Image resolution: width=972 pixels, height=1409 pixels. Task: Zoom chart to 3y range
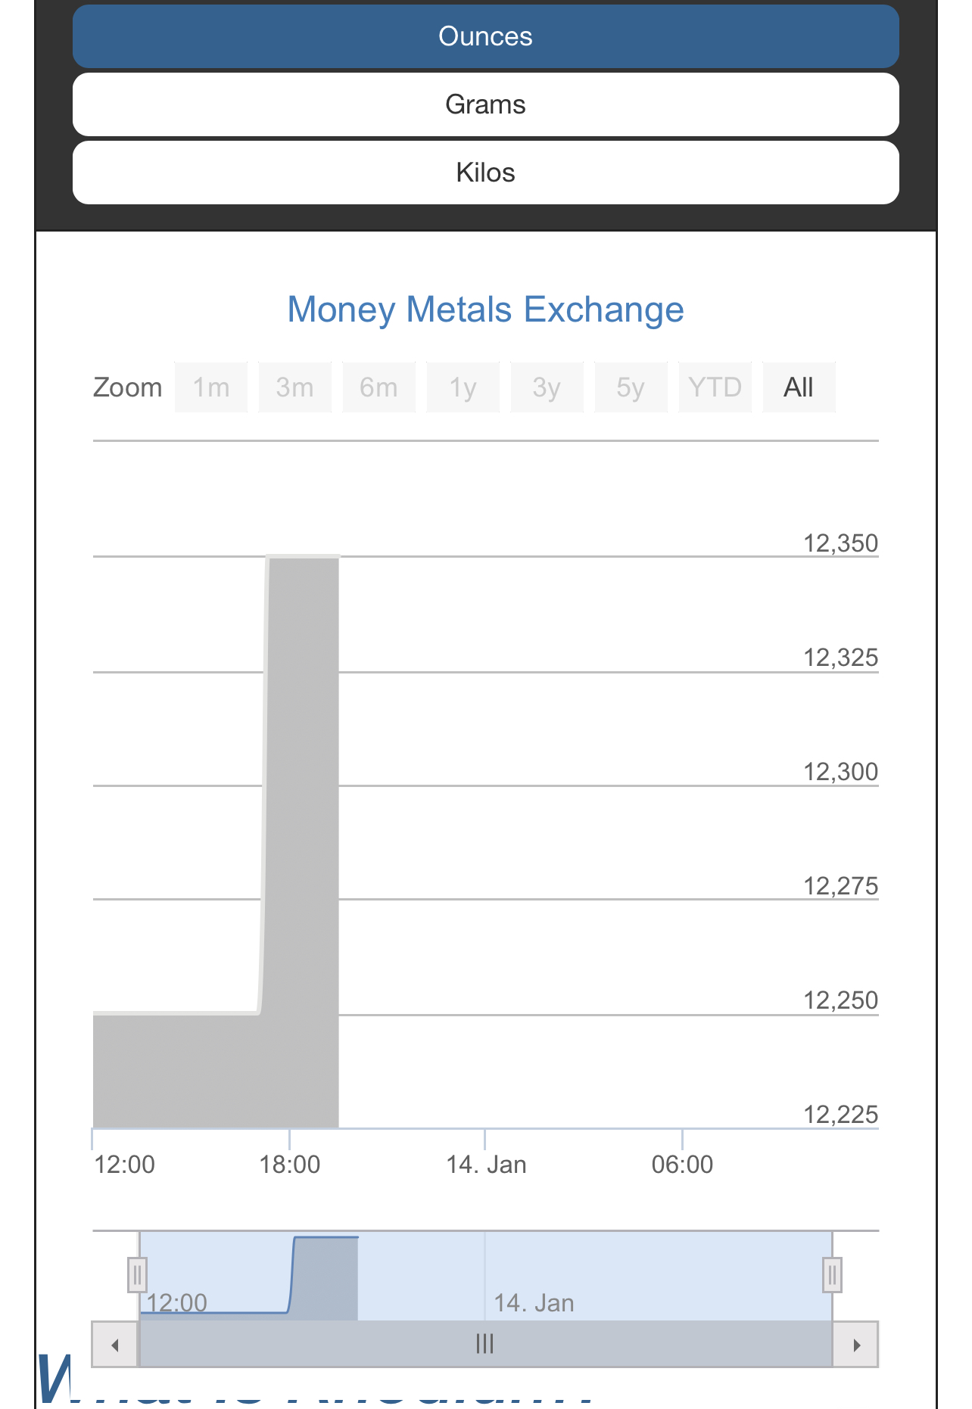547,387
